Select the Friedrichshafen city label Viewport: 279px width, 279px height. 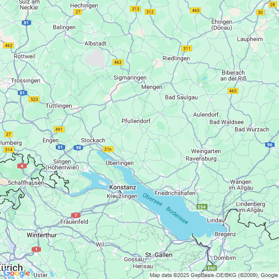(x=175, y=193)
